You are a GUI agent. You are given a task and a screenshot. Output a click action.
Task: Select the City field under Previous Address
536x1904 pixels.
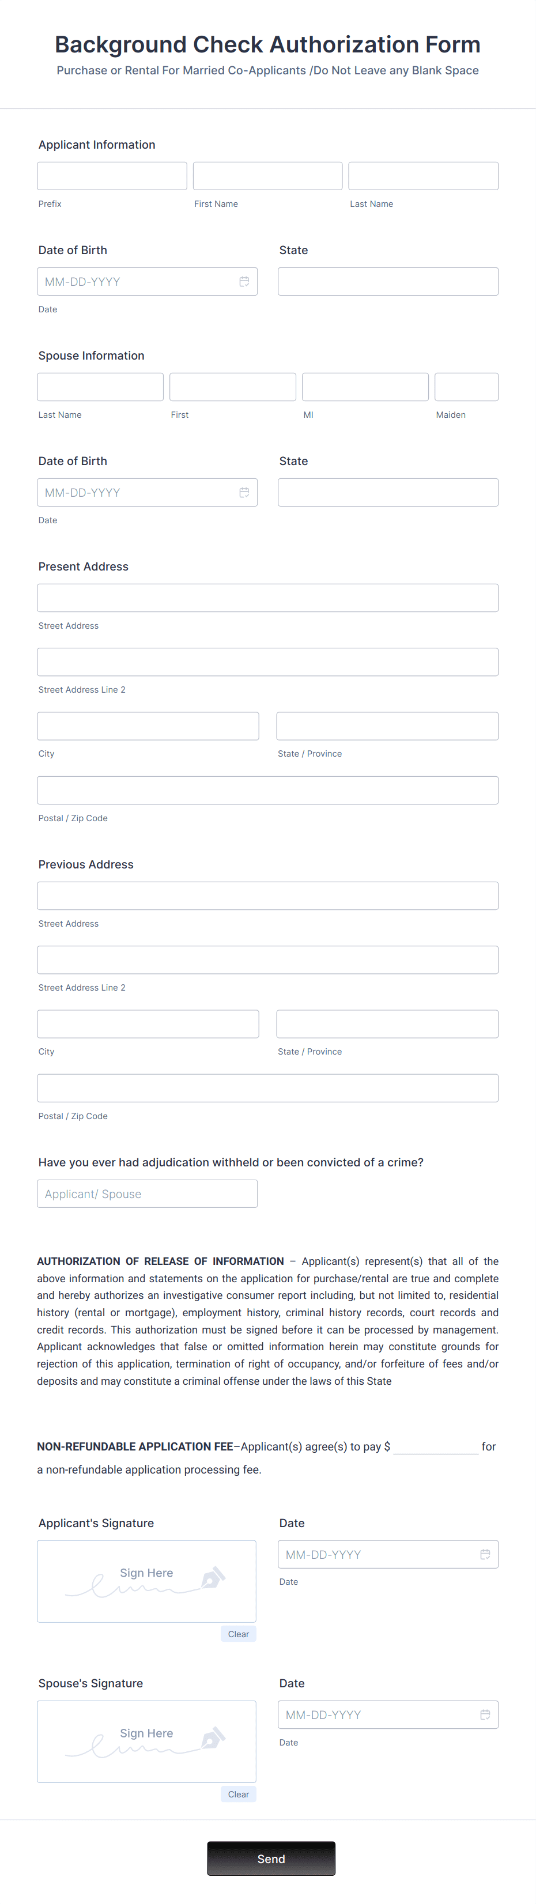click(148, 1023)
